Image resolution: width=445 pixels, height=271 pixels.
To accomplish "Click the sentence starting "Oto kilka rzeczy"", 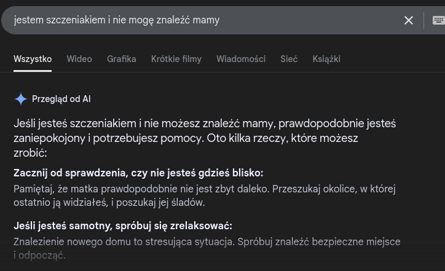I will point(282,138).
